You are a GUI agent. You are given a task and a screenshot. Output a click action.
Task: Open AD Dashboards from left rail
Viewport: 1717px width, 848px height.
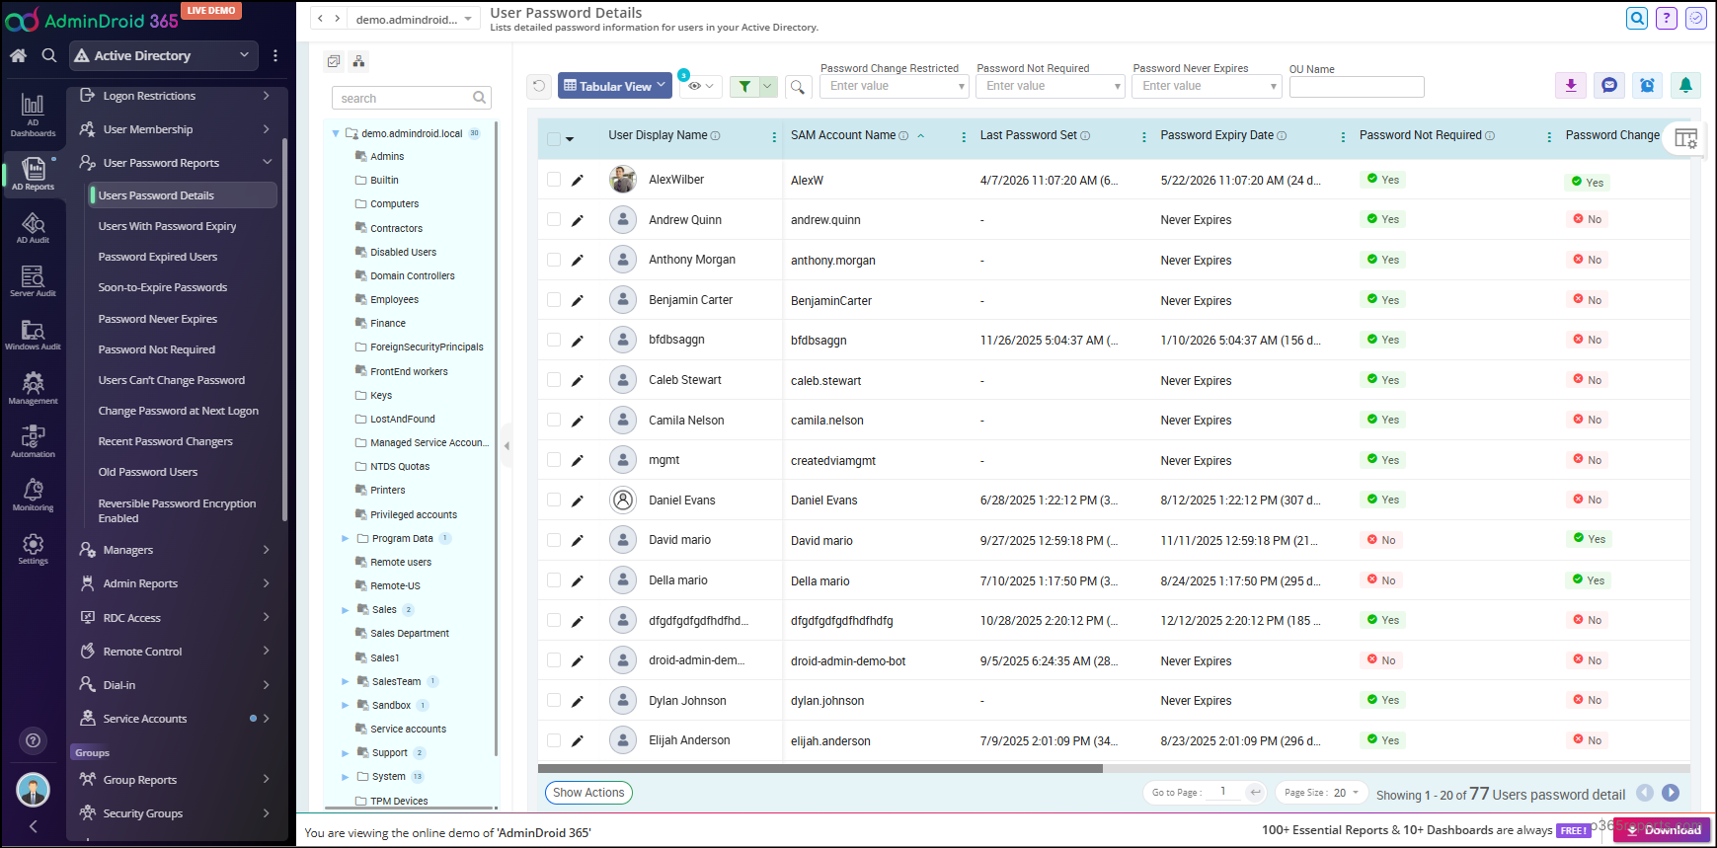[33, 115]
